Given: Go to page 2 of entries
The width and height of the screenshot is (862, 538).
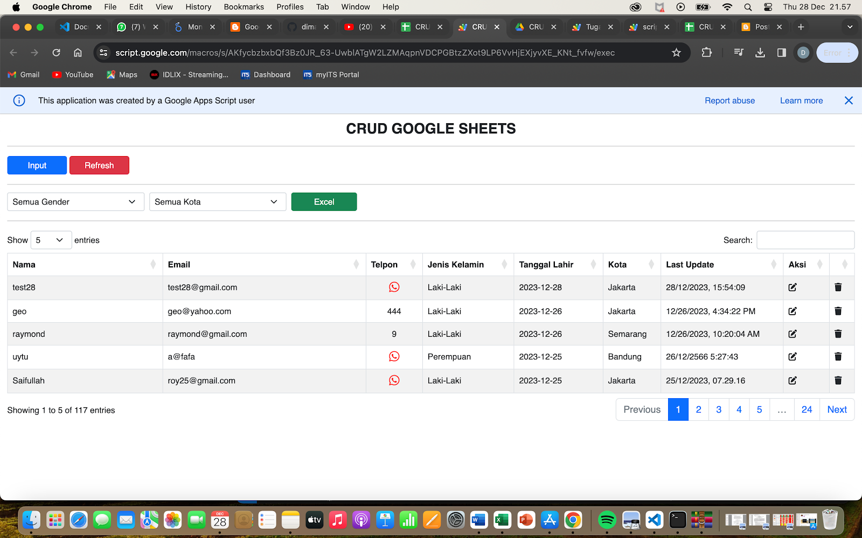Looking at the screenshot, I should [698, 409].
